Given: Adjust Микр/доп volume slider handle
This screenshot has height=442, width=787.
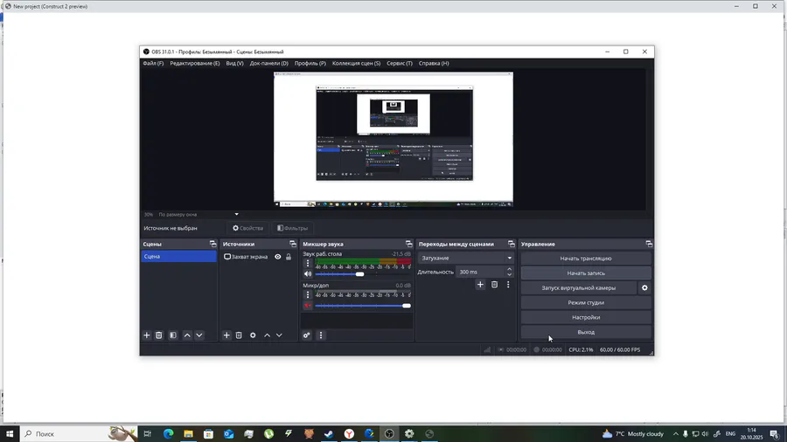Looking at the screenshot, I should point(407,306).
